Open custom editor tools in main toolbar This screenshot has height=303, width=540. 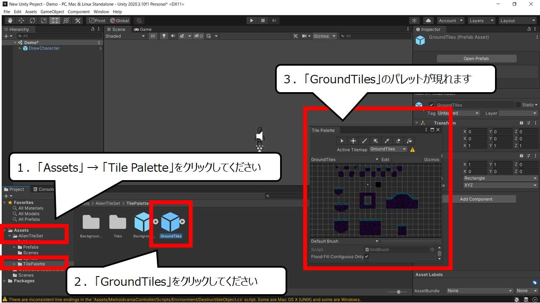click(77, 21)
